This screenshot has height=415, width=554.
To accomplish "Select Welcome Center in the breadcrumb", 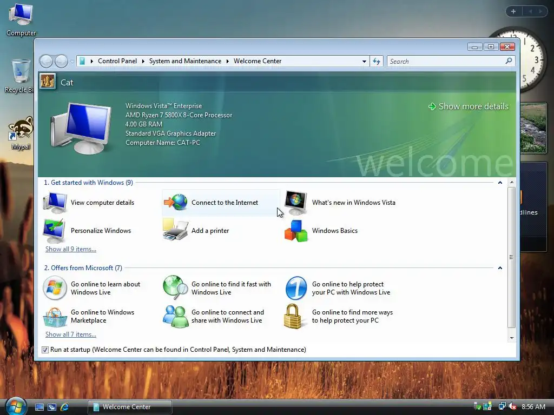I will [258, 61].
